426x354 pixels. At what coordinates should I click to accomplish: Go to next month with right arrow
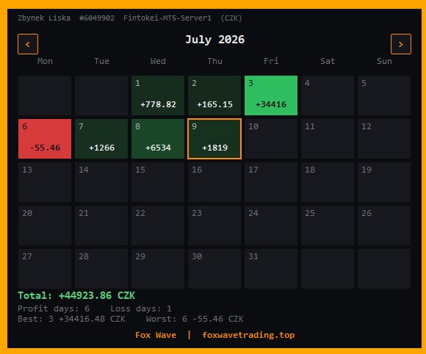(401, 44)
